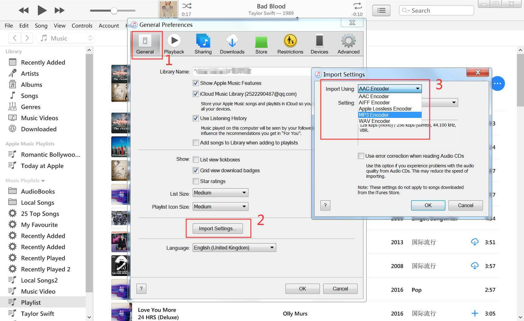The height and width of the screenshot is (321, 524).
Task: Open the AudioBooks playlist folder
Action: click(38, 191)
